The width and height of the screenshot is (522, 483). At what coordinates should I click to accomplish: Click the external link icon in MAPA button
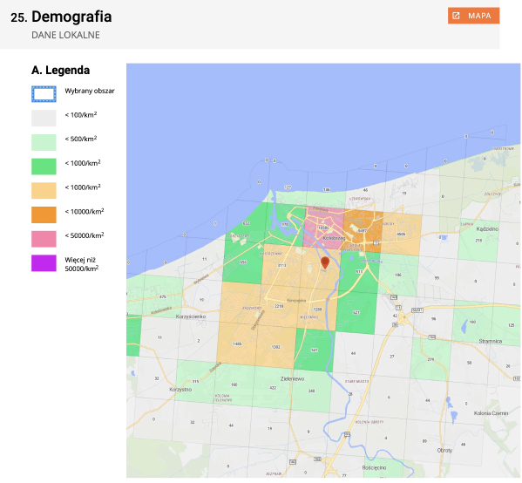coord(456,16)
